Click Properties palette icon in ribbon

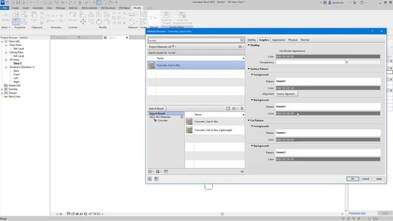[x=16, y=21]
